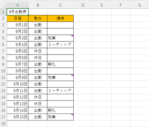This screenshot has width=149, height=127.
Task: Click 残業 note in the 9月15日 row
Action: (x=60, y=117)
